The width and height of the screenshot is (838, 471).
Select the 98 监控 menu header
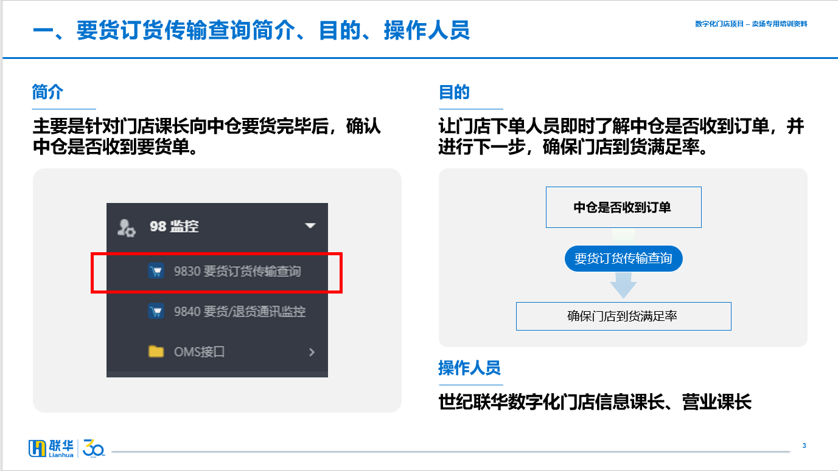(217, 227)
